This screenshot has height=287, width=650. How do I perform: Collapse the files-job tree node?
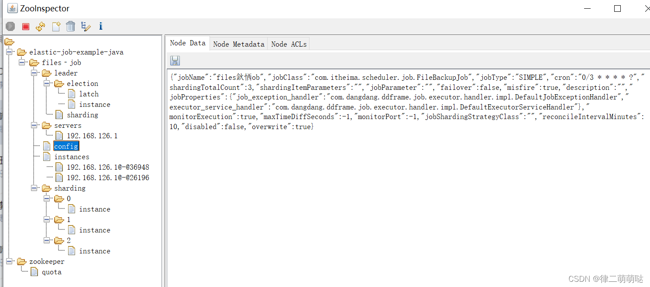pos(21,62)
